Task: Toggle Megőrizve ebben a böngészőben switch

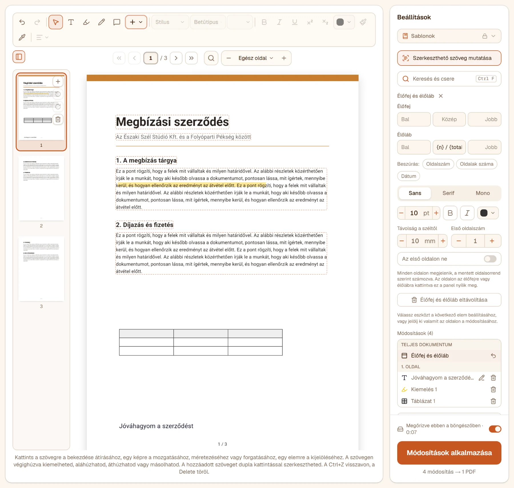Action: tap(495, 429)
